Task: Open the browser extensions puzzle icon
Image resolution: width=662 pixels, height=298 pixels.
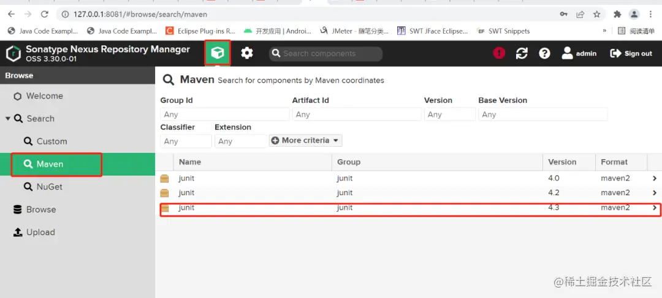Action: 617,14
